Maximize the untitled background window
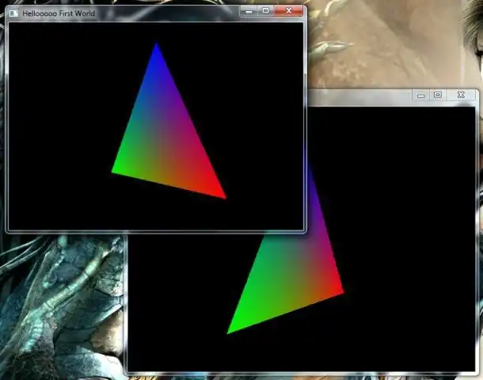The image size is (483, 380). (x=438, y=95)
